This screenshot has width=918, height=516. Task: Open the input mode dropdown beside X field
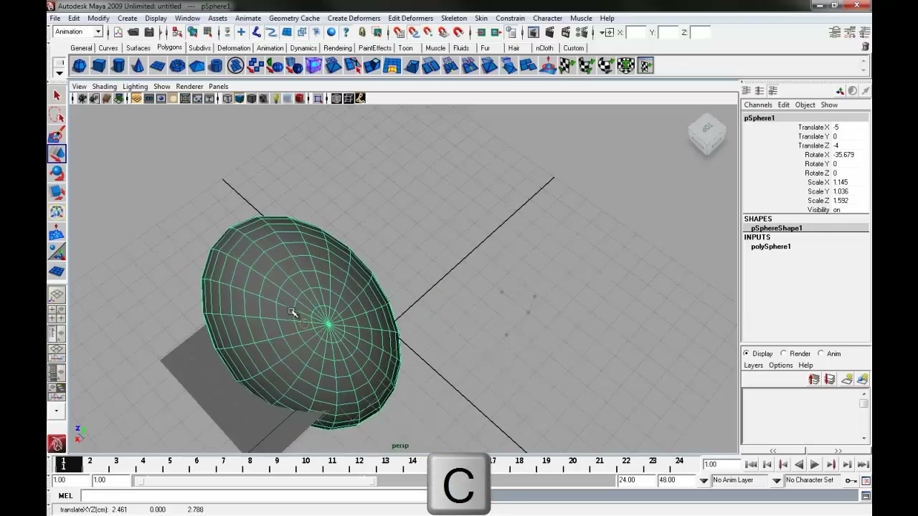[607, 32]
